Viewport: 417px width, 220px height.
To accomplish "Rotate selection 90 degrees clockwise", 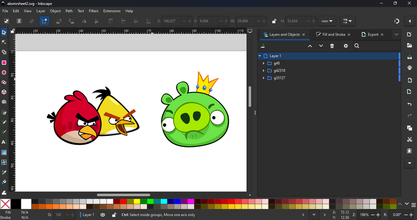I will tap(71, 21).
